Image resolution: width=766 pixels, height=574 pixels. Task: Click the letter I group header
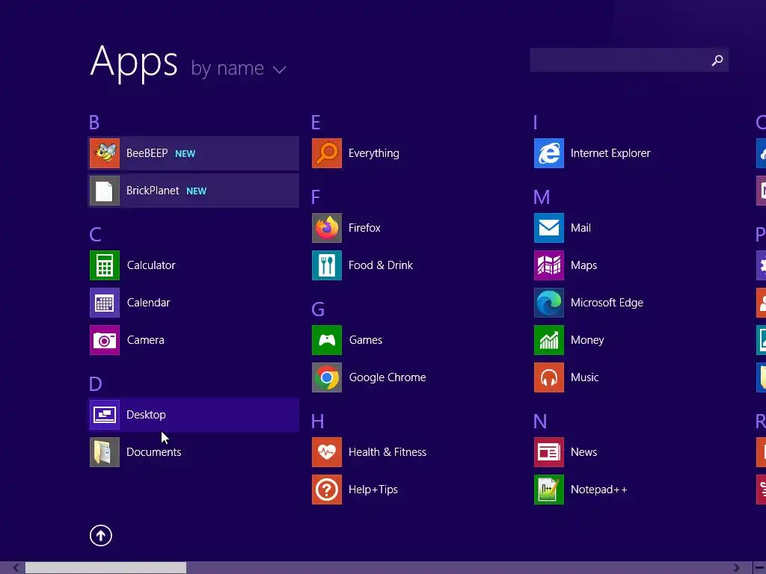pyautogui.click(x=536, y=123)
